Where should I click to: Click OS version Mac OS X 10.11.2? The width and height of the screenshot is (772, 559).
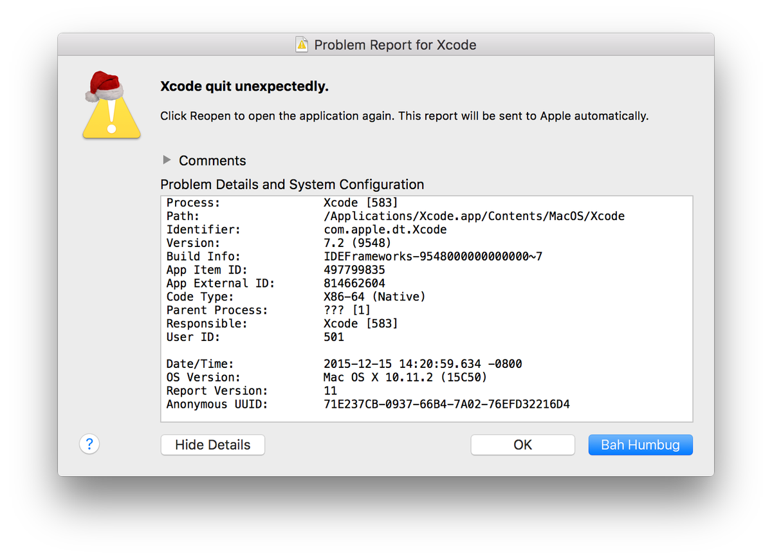[x=405, y=378]
